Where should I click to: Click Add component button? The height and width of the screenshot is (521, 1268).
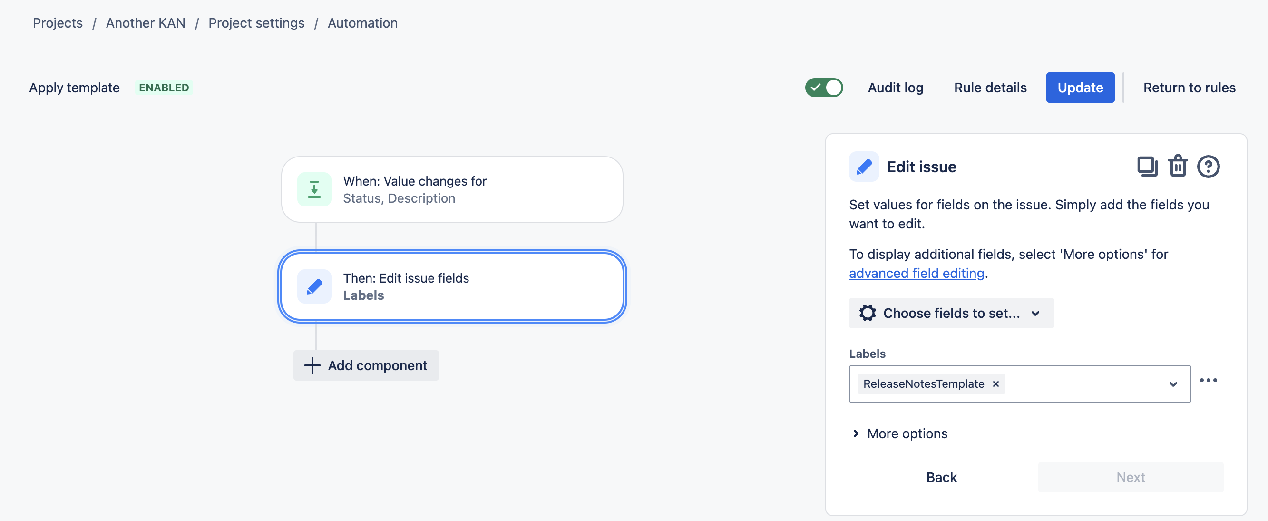click(x=366, y=365)
